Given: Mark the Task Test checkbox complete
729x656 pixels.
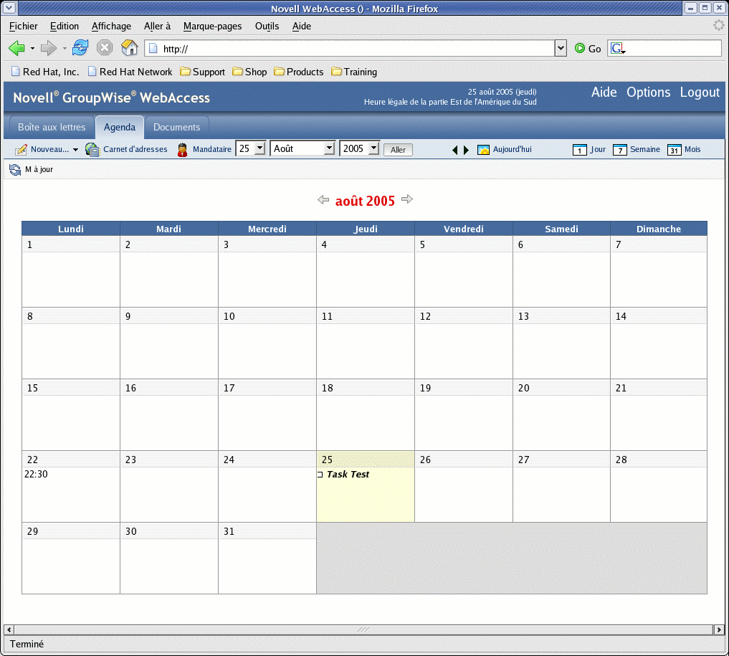Looking at the screenshot, I should click(x=320, y=474).
